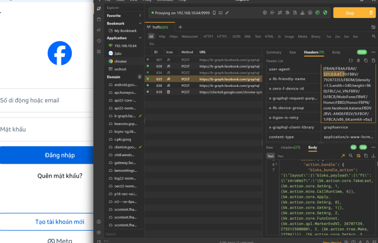Click the orange Stop proxy button
The image size is (378, 243).
click(350, 13)
